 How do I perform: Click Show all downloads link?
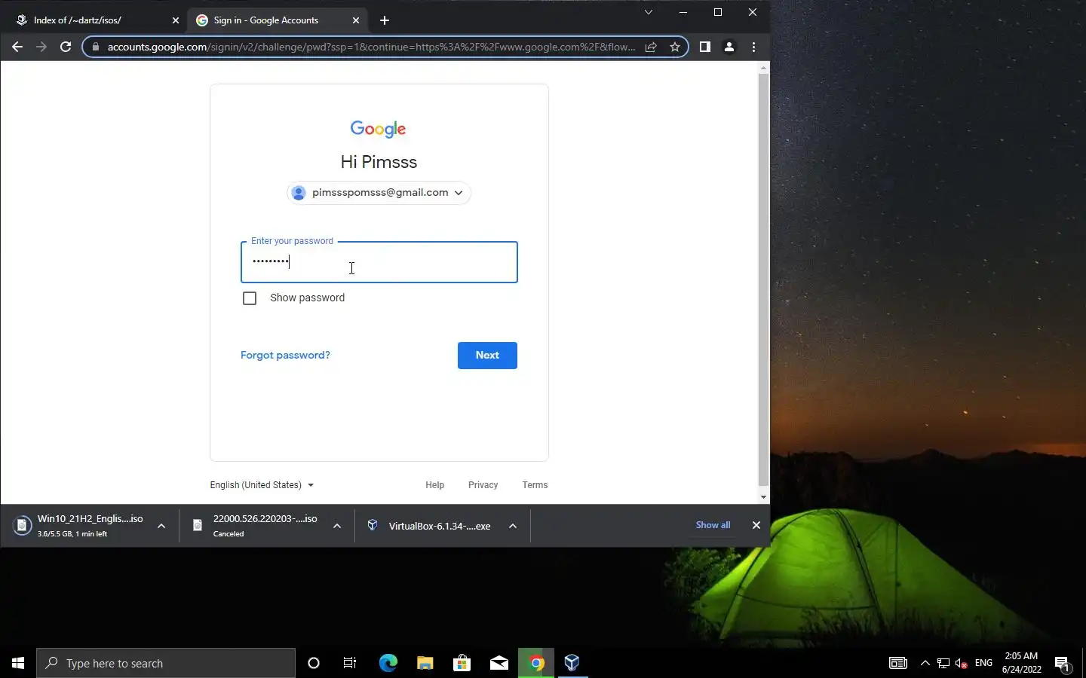713,525
